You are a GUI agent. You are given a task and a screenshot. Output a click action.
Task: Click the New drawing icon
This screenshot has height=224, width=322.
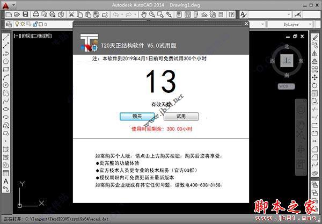9,15
